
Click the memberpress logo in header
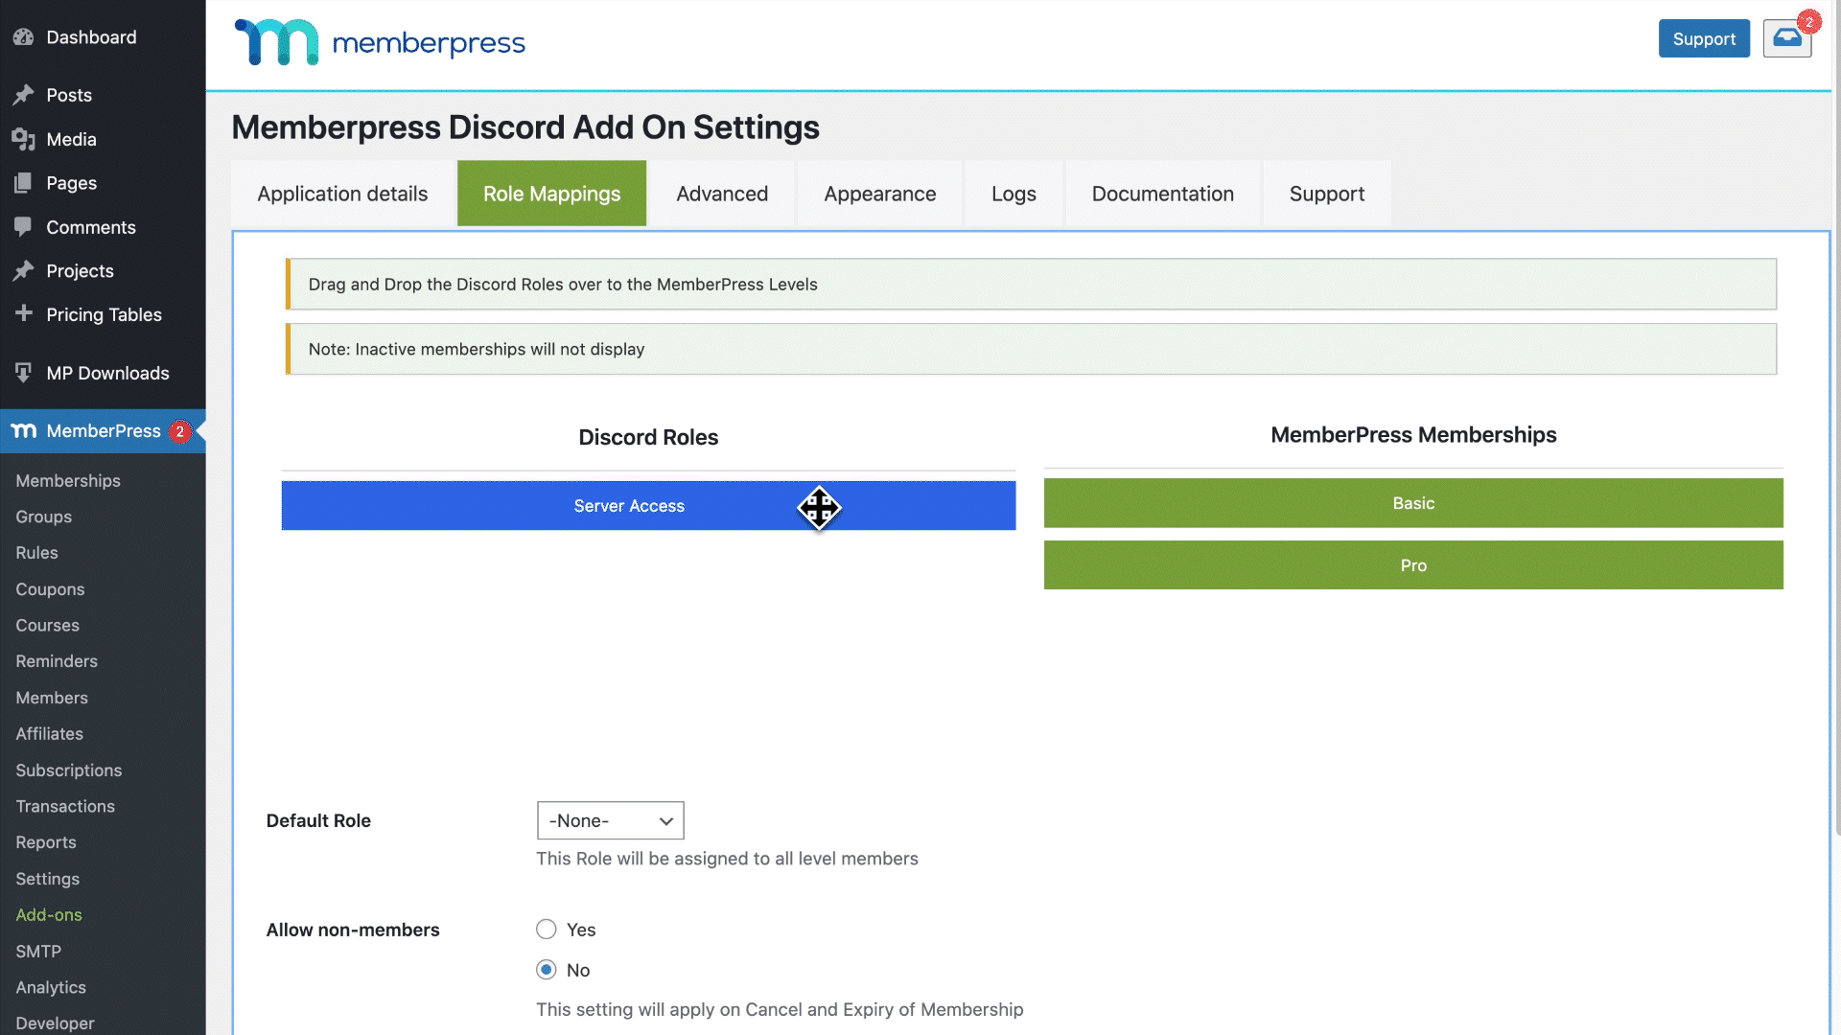[380, 42]
